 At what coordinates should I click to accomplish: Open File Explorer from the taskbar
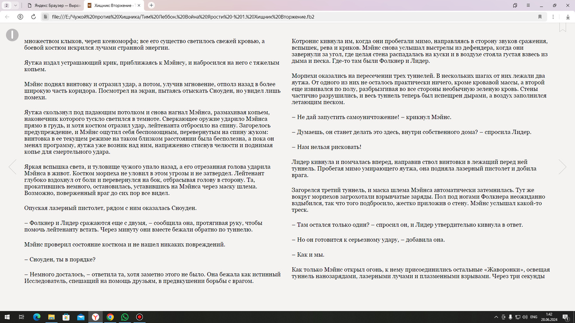tap(51, 317)
